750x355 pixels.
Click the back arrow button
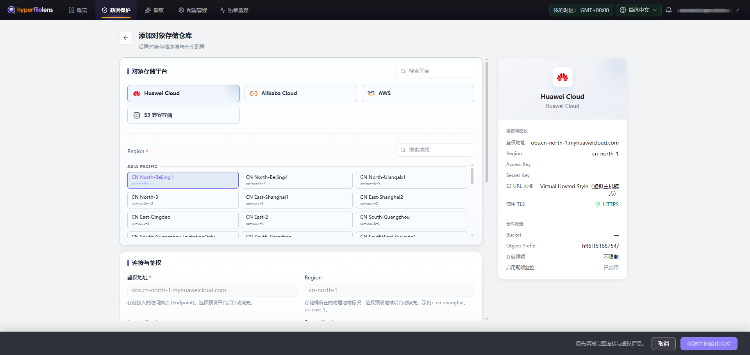pos(126,38)
